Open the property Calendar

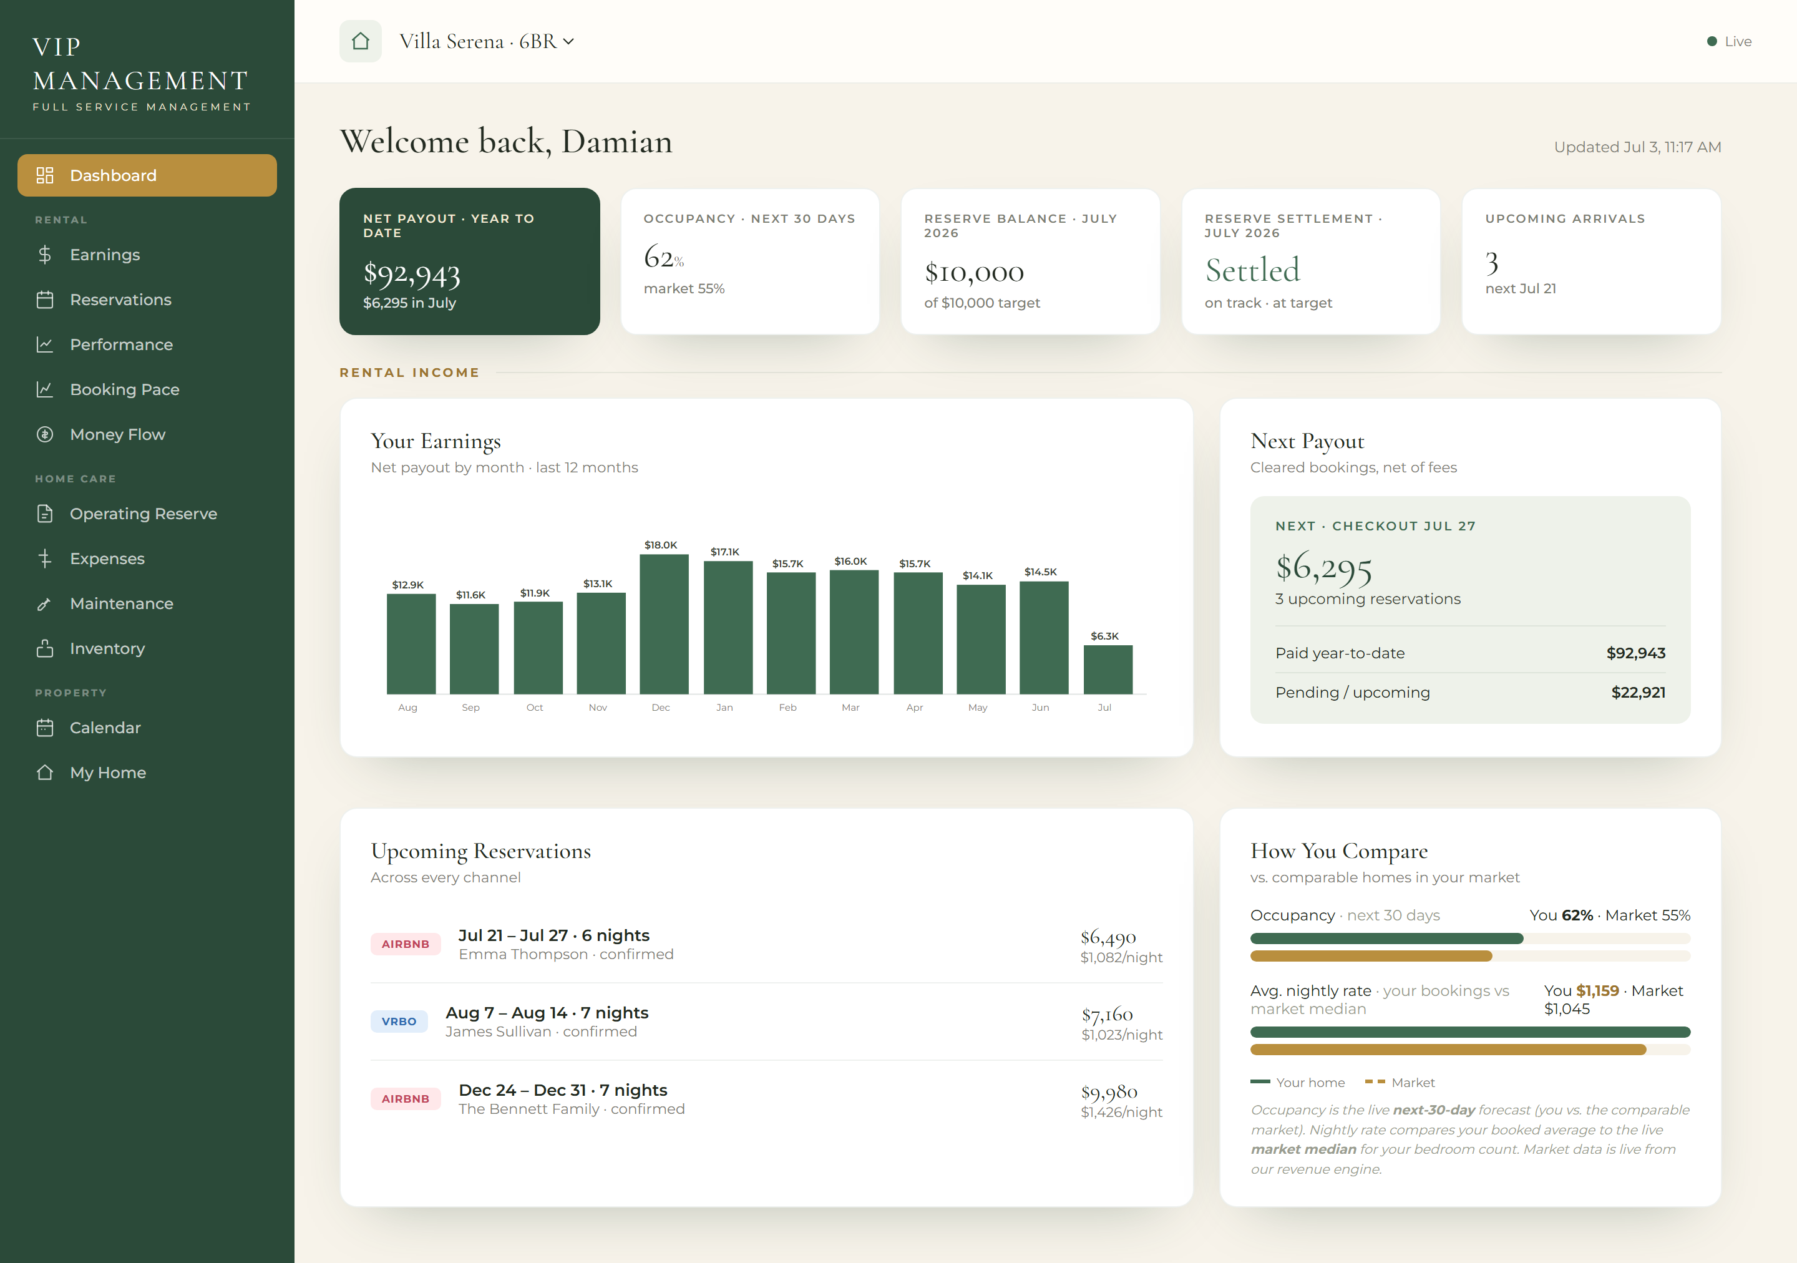(x=147, y=728)
